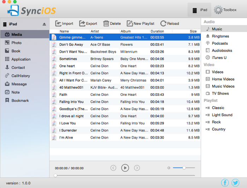Screen dimensions: 247x188
Task: Click the volume slider handle
Action: (x=184, y=168)
